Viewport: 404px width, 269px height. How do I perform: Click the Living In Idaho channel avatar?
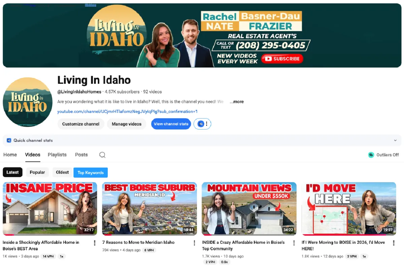coord(28,102)
